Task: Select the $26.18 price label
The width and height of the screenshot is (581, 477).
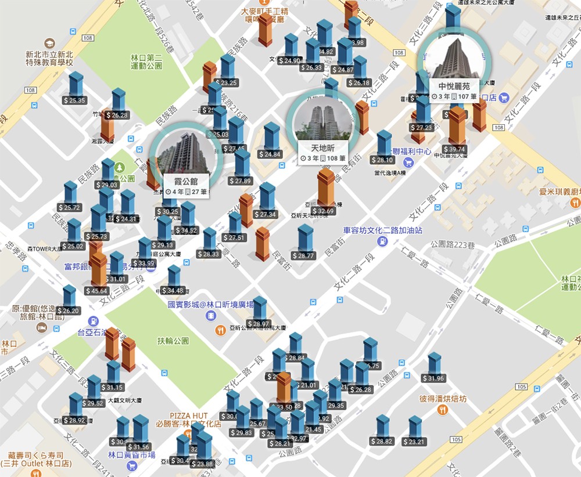Action: coord(359,83)
